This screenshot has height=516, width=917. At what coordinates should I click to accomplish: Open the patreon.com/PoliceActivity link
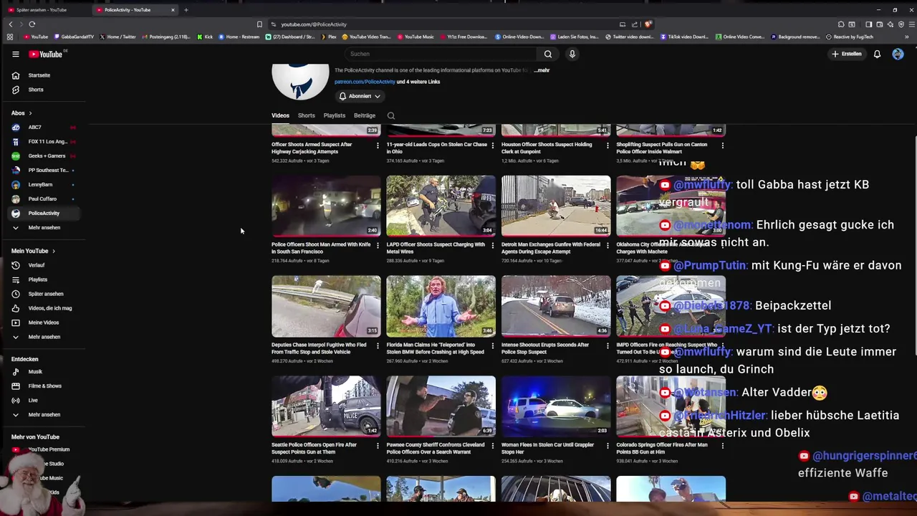[364, 82]
